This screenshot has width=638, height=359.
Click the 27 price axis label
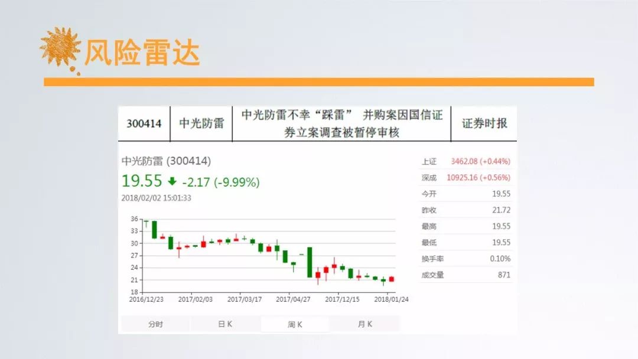(134, 255)
